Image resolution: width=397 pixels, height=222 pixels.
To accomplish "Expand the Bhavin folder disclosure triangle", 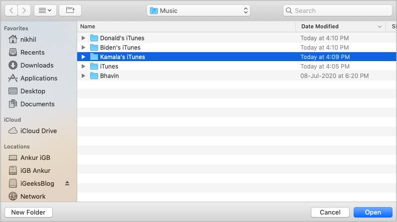I will click(83, 76).
